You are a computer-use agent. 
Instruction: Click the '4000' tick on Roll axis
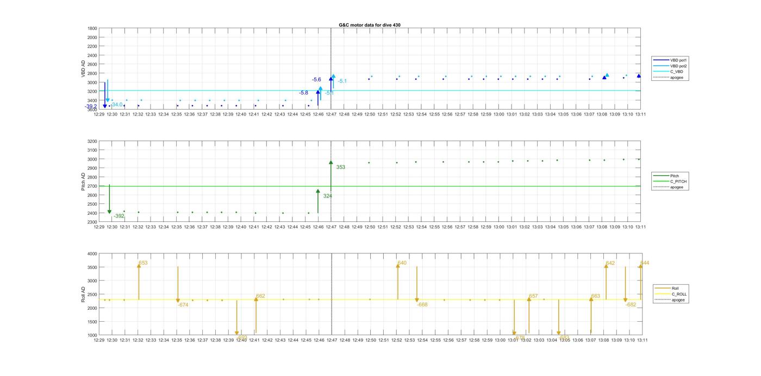92,254
